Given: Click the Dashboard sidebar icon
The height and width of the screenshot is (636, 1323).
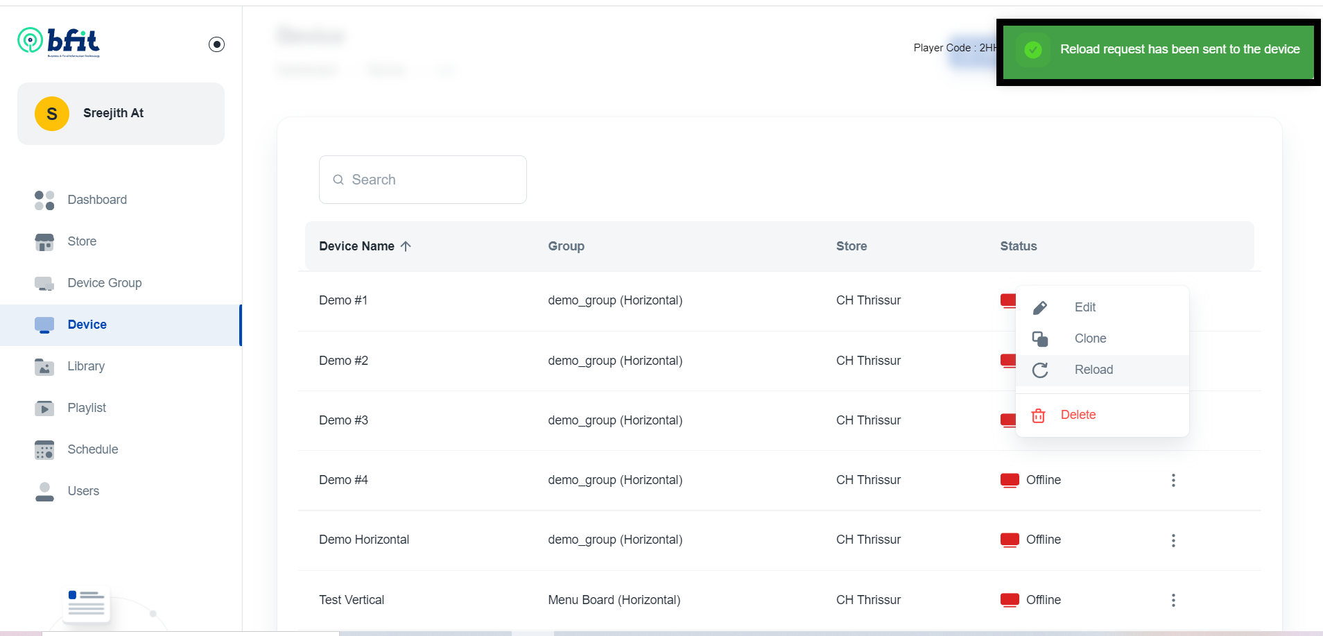Looking at the screenshot, I should (44, 200).
